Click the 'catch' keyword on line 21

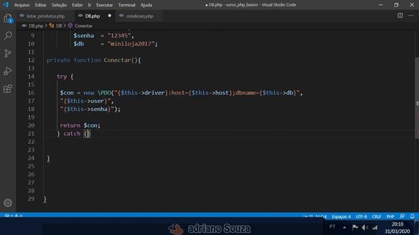72,134
